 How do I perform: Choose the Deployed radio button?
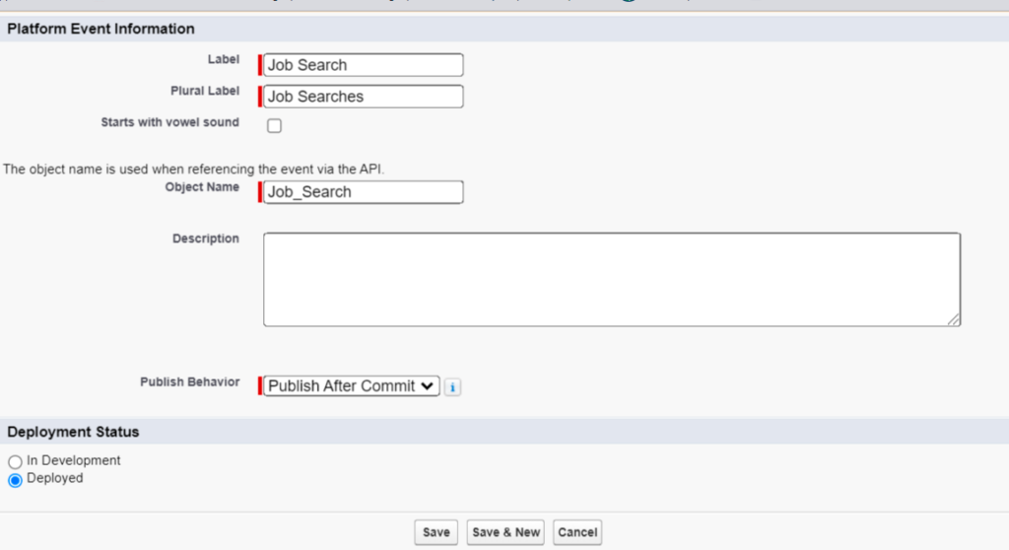pos(15,480)
